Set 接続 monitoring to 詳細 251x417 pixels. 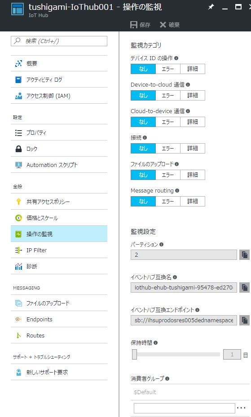pyautogui.click(x=193, y=148)
